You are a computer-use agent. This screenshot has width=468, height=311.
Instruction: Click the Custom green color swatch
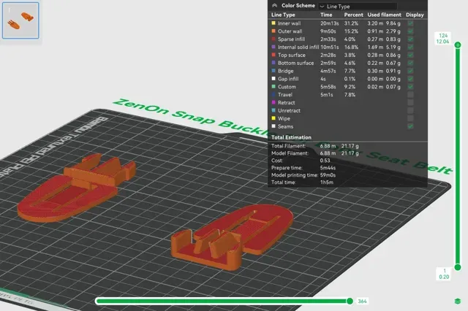pyautogui.click(x=273, y=86)
